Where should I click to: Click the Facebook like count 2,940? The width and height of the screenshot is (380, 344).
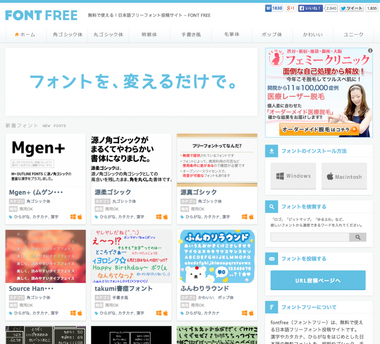point(331,8)
